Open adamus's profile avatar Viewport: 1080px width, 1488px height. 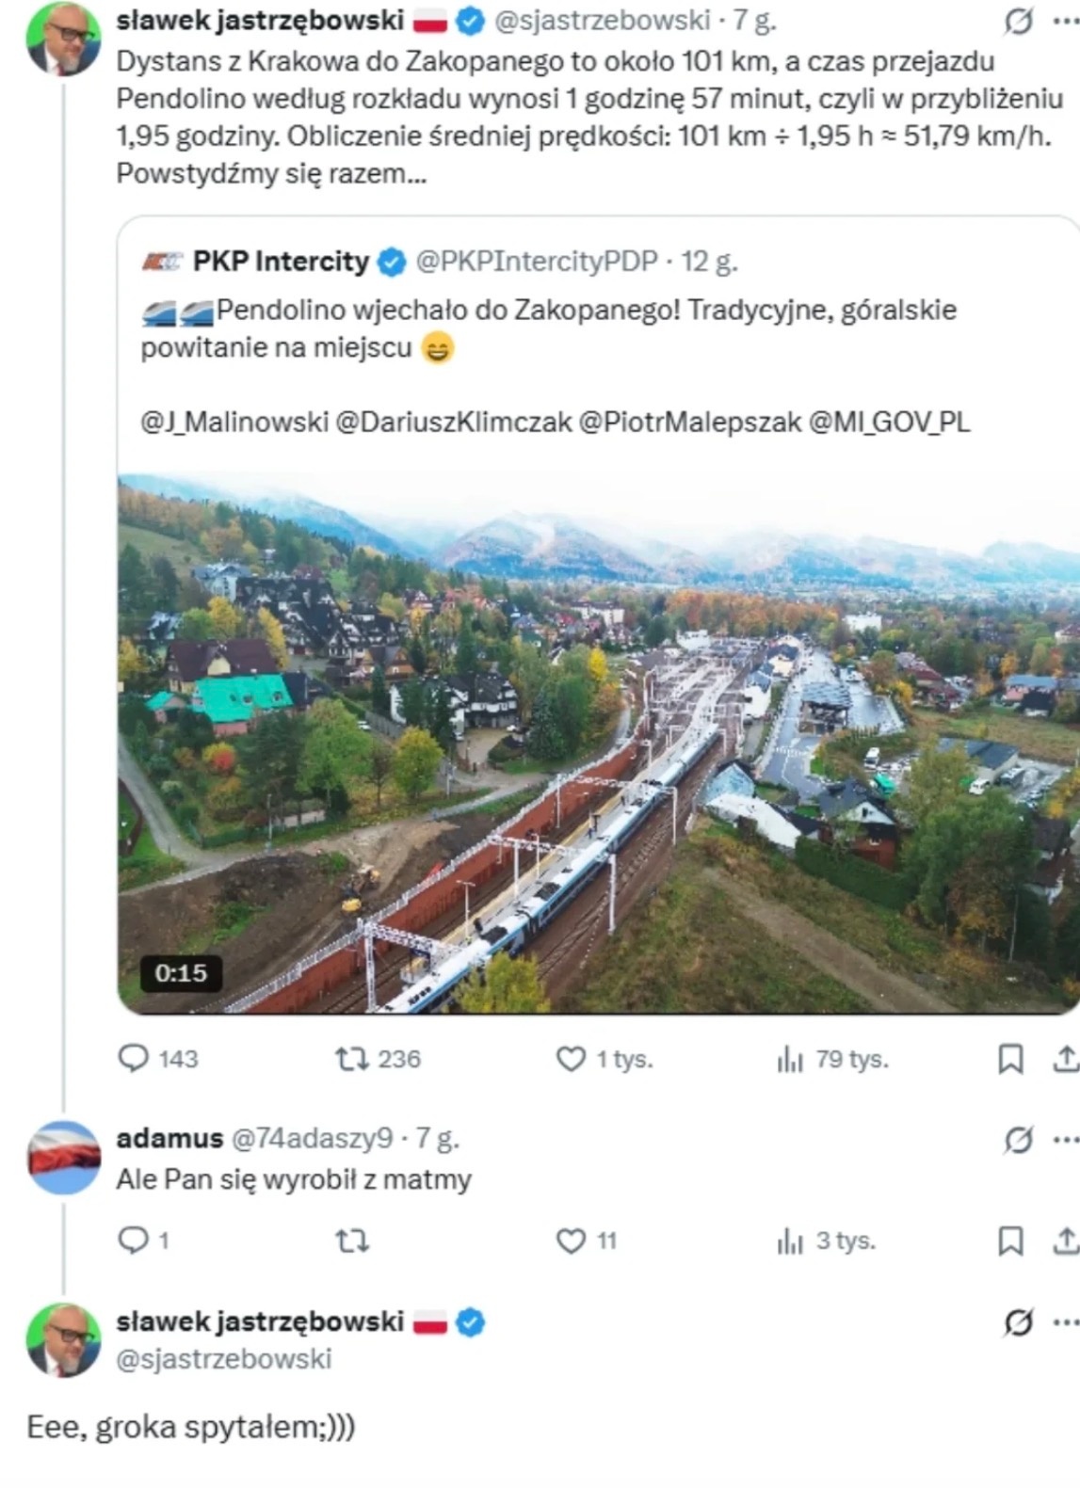click(64, 1158)
